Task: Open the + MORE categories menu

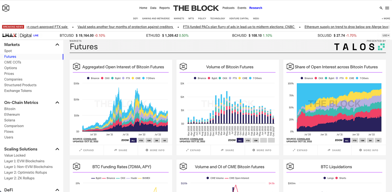Action: pyautogui.click(x=386, y=18)
